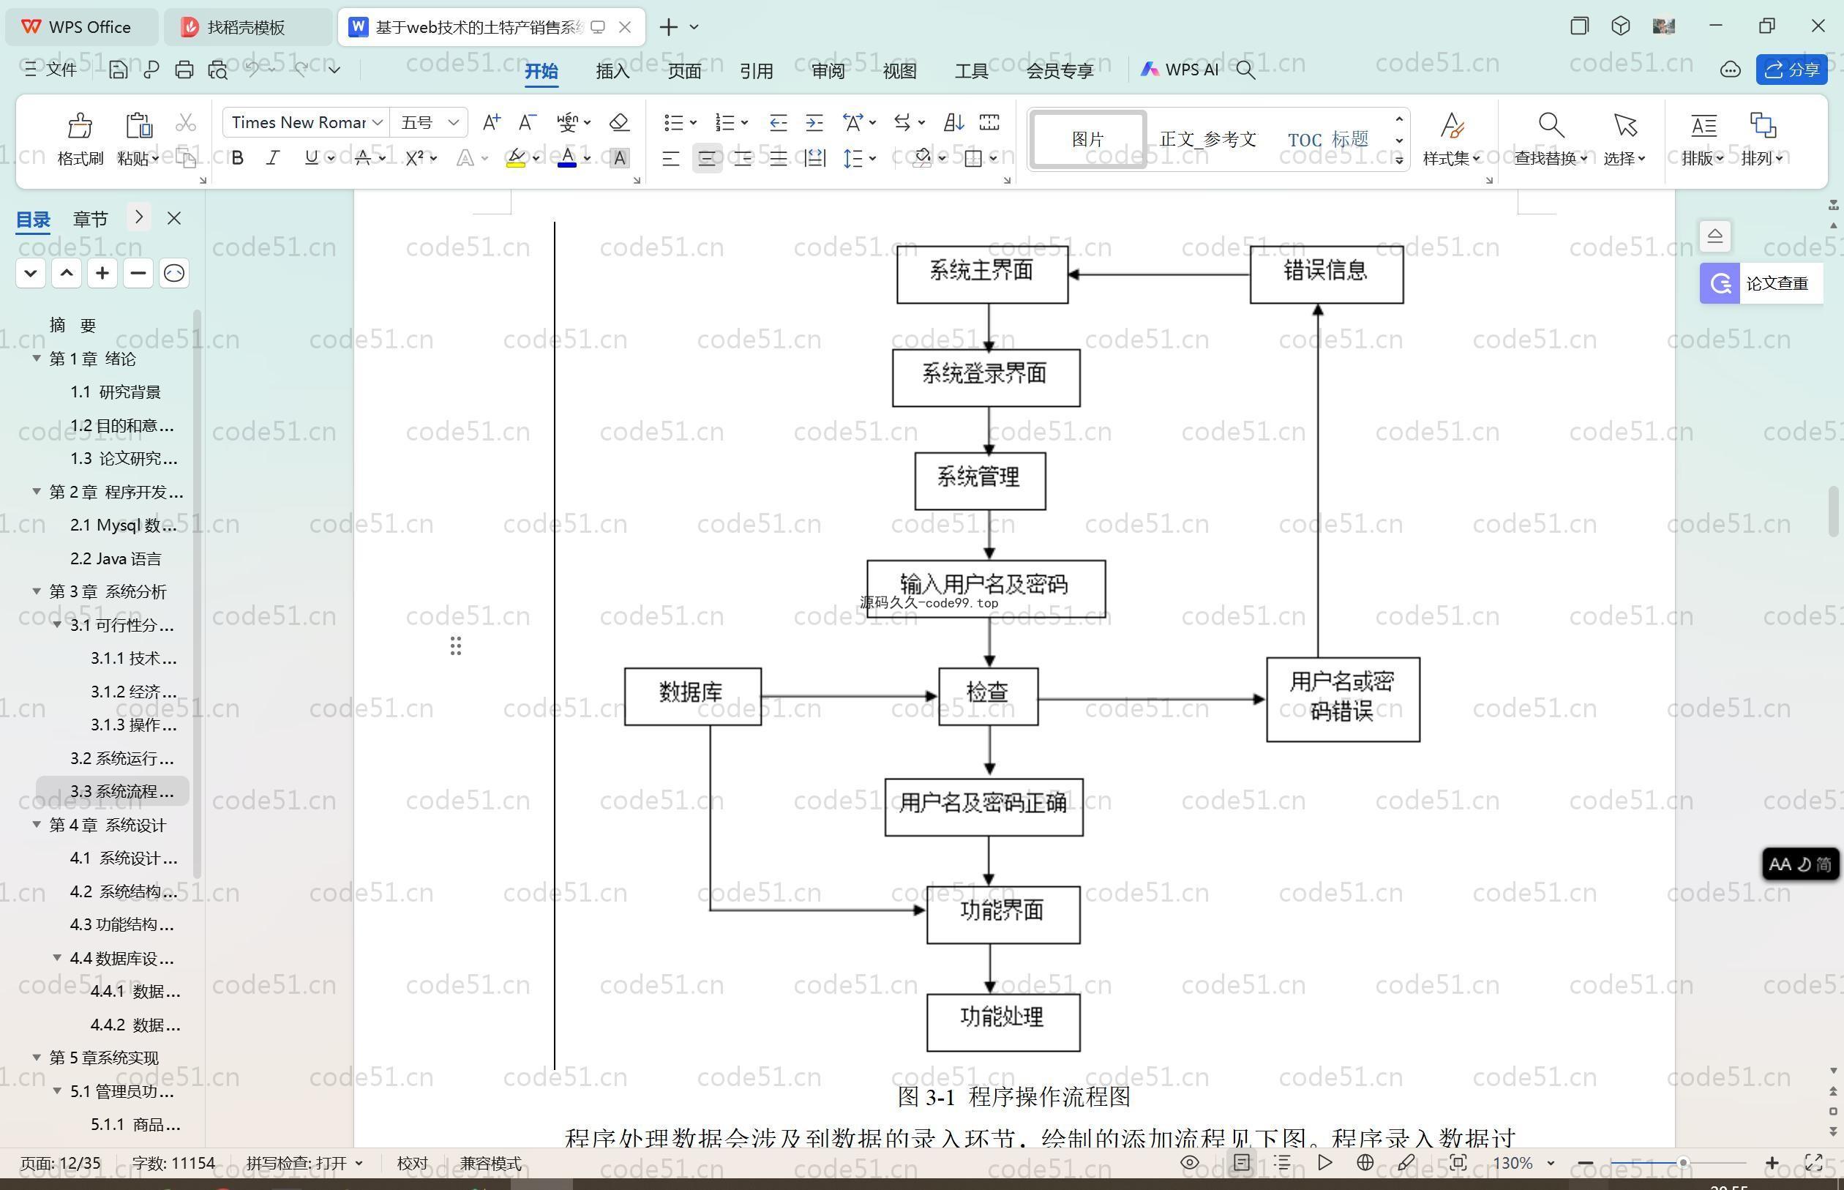
Task: Toggle Bold formatting
Action: [238, 158]
